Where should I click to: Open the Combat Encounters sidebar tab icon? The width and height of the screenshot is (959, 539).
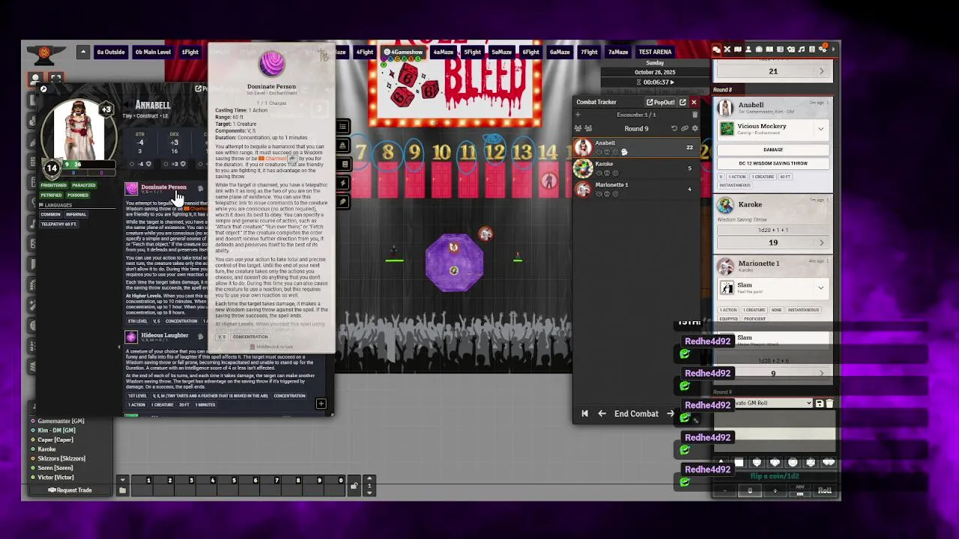727,49
